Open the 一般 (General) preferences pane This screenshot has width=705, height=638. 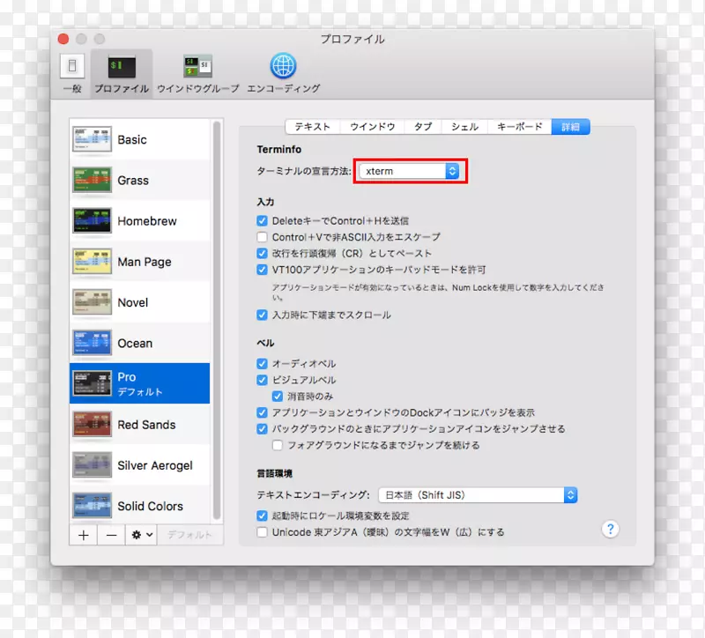pos(71,72)
